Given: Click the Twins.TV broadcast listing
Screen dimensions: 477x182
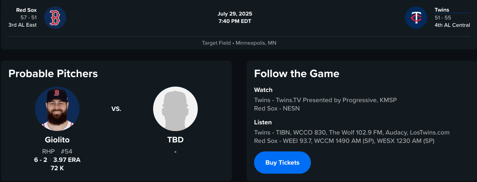Looking at the screenshot, I should (x=325, y=100).
